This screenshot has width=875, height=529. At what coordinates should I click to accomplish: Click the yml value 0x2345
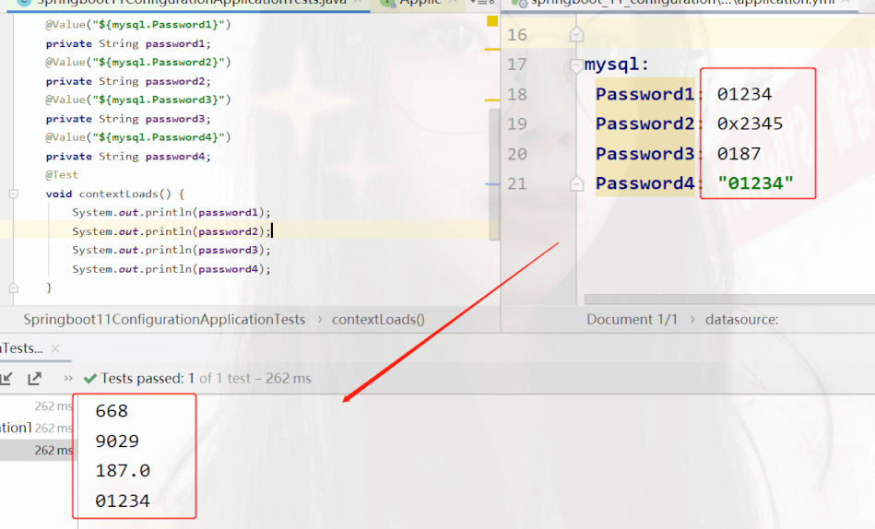coord(750,123)
